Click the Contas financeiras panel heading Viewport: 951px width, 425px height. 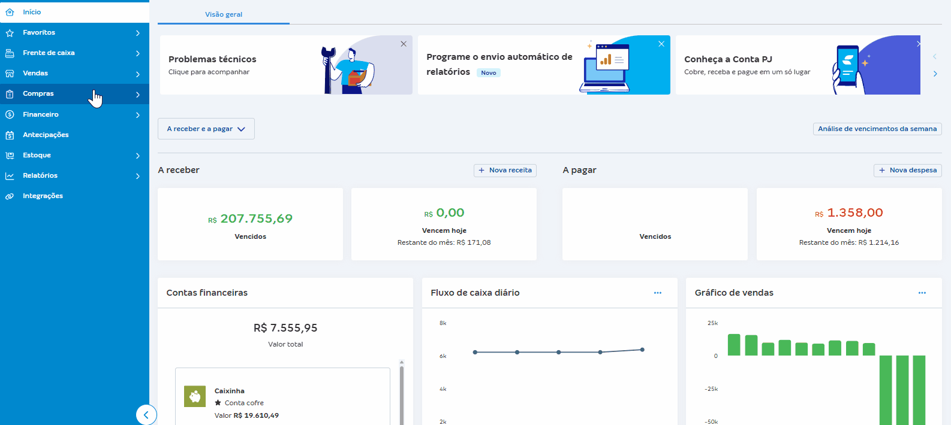tap(207, 293)
